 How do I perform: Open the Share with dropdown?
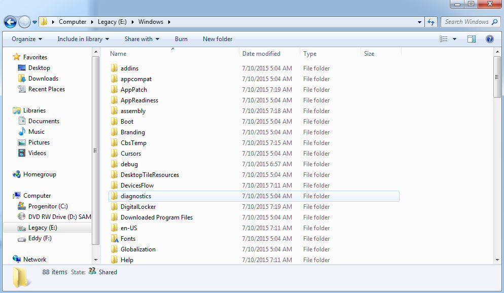pyautogui.click(x=142, y=39)
